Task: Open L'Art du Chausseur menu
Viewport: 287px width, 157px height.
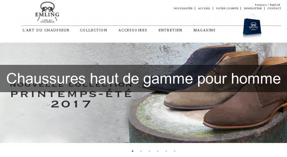Action: tap(46, 30)
